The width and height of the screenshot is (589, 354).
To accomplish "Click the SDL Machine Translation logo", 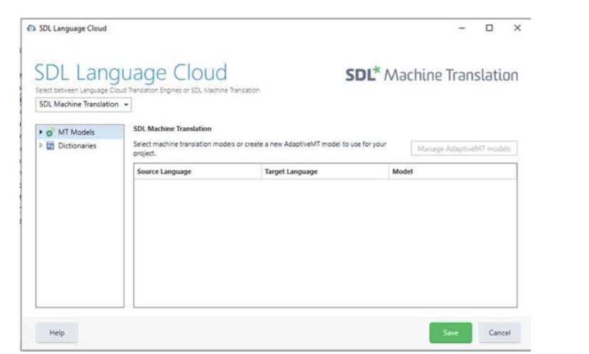I will tap(432, 75).
